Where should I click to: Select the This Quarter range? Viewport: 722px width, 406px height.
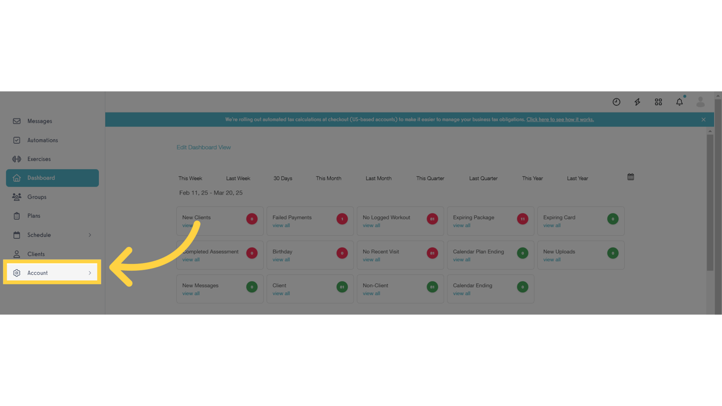[x=430, y=179]
